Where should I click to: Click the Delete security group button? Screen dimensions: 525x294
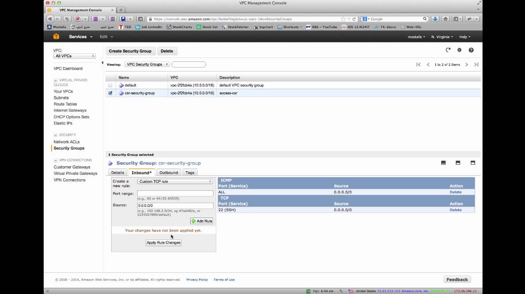click(x=167, y=51)
